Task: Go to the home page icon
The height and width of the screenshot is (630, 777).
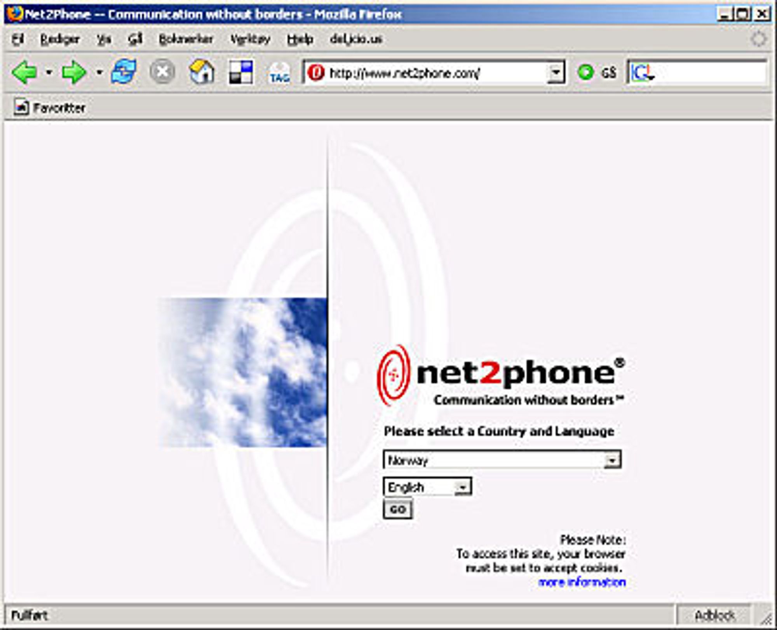Action: (x=202, y=72)
